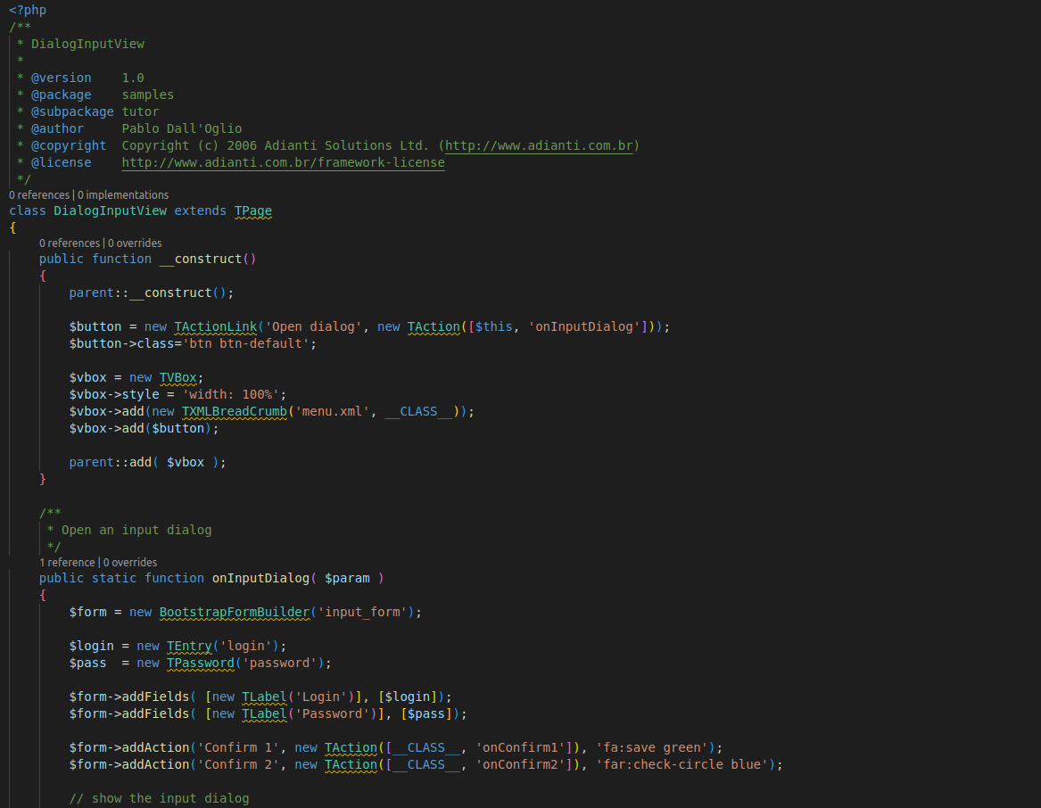1041x808 pixels.
Task: Click "0 references" CodeLens above class DialogInputView
Action: 39,194
